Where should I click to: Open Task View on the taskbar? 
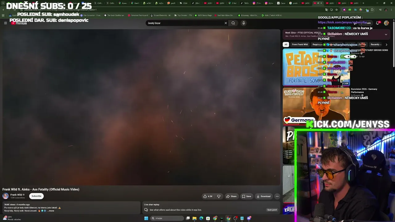188,218
